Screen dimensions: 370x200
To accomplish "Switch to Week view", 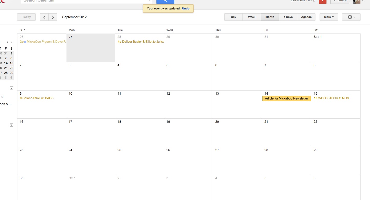I will pyautogui.click(x=251, y=17).
